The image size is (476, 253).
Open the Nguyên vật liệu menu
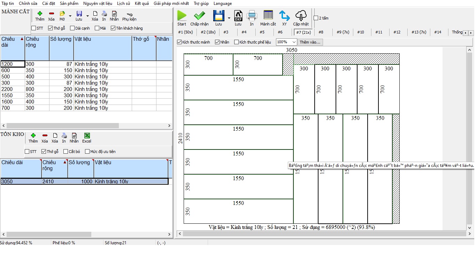[x=98, y=3]
